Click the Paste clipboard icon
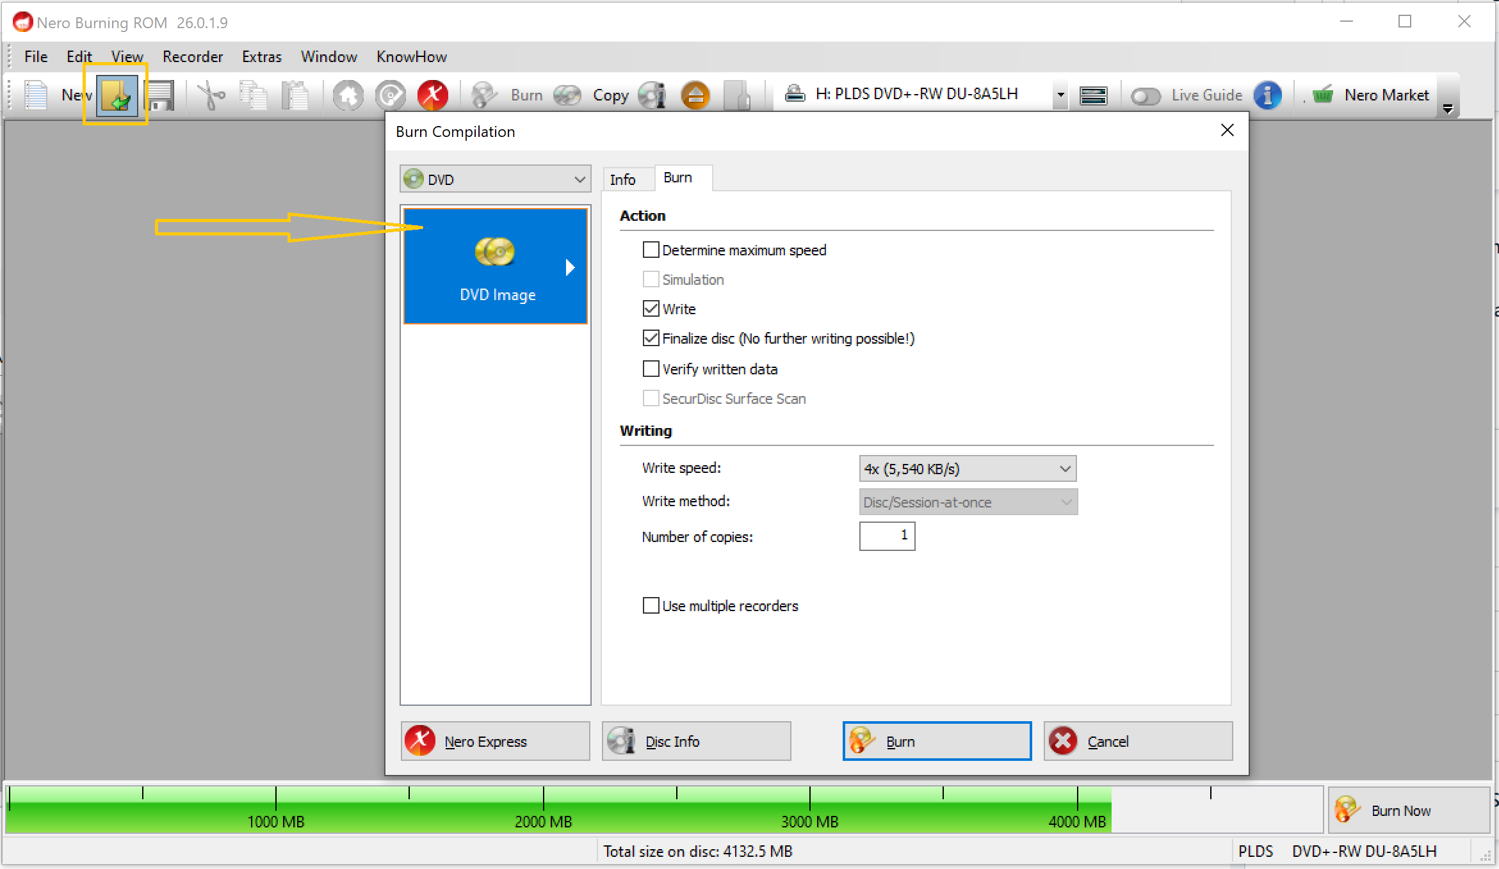 tap(295, 95)
